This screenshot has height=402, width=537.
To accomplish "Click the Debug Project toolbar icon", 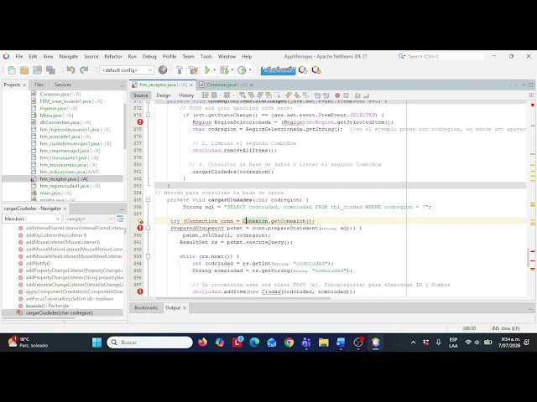I will pyautogui.click(x=224, y=70).
